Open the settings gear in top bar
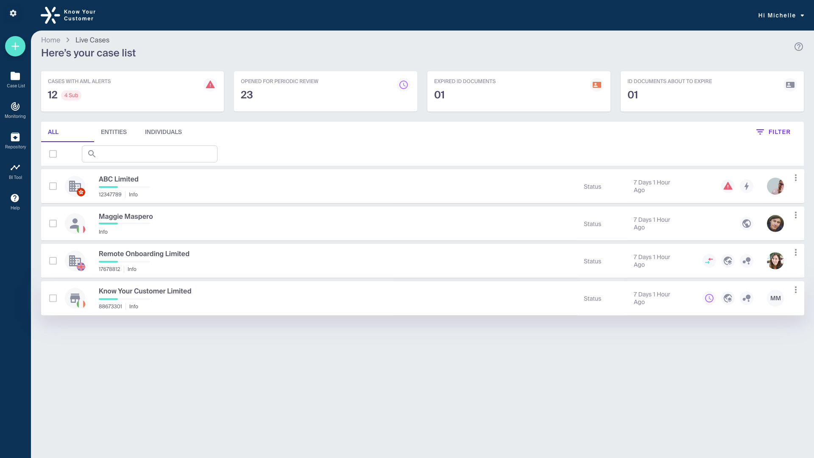This screenshot has height=458, width=814. (13, 13)
